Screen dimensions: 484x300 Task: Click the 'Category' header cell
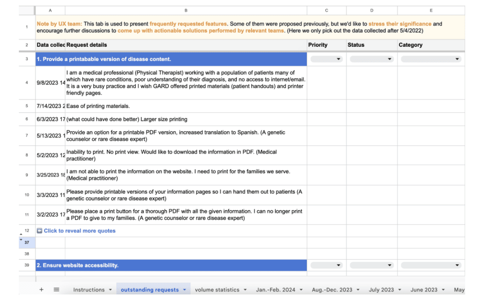coord(431,45)
